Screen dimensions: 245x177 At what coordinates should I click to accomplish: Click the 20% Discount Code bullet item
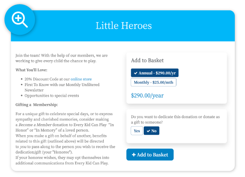point(58,79)
